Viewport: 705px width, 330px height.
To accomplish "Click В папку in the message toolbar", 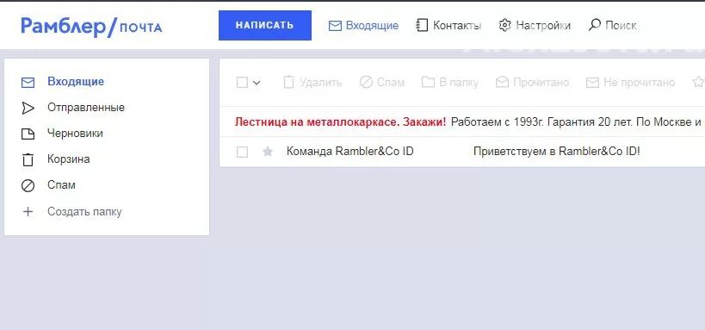I will [x=459, y=83].
